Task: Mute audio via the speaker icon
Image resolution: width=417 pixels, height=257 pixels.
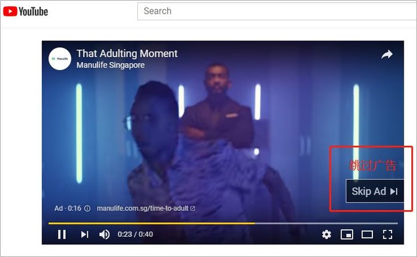Action: 104,234
